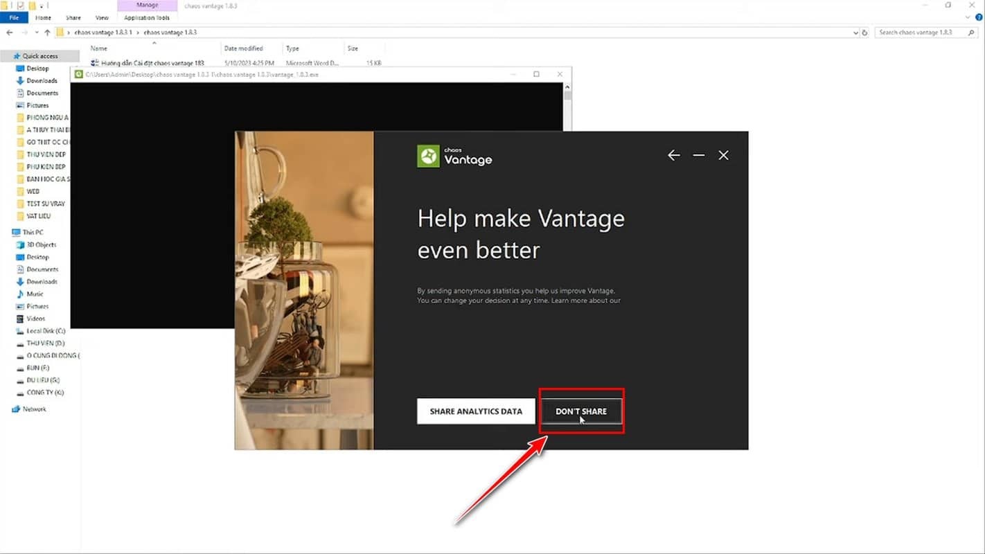
Task: Select the Hướng dẫn Cài đặt Word file
Action: coord(152,63)
